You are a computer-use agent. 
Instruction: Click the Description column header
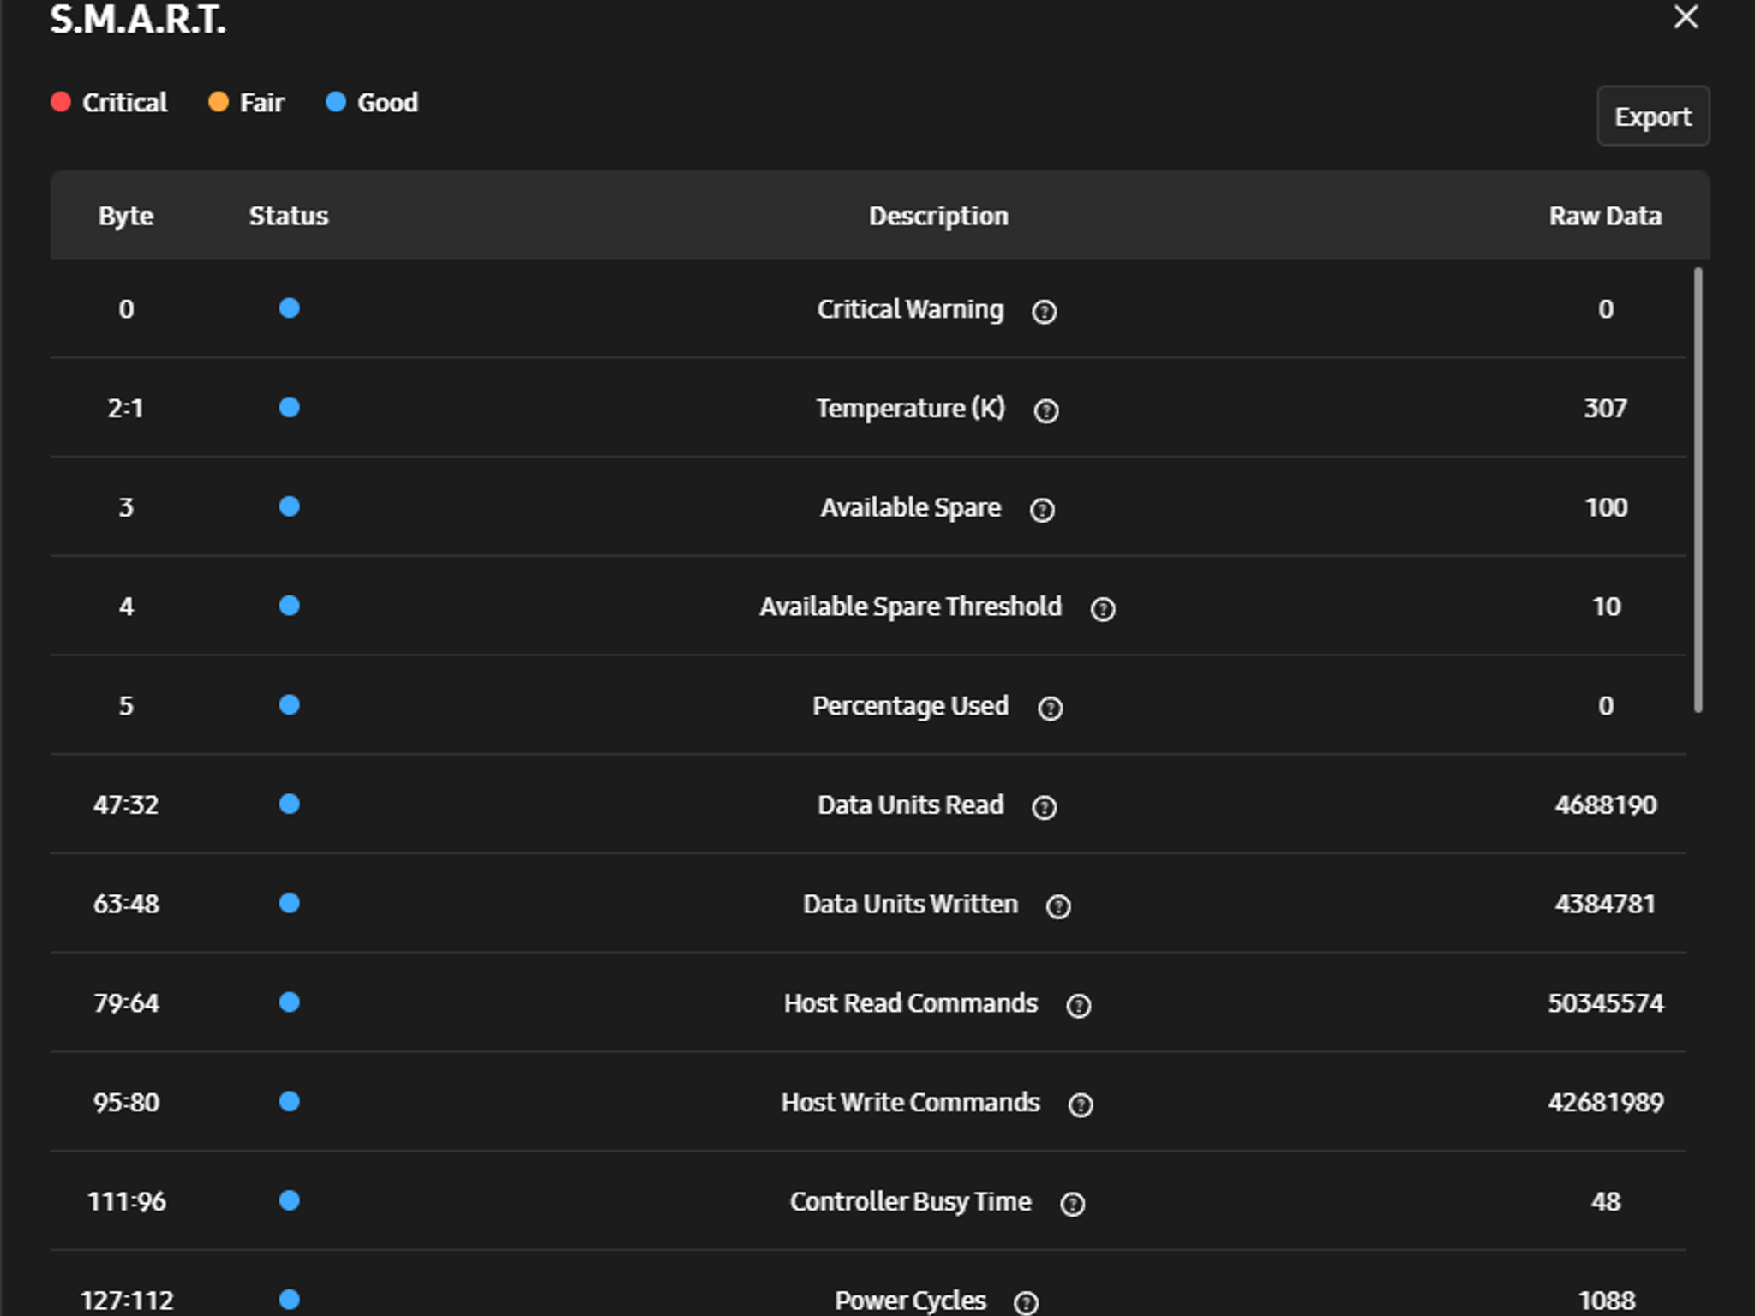pyautogui.click(x=938, y=216)
